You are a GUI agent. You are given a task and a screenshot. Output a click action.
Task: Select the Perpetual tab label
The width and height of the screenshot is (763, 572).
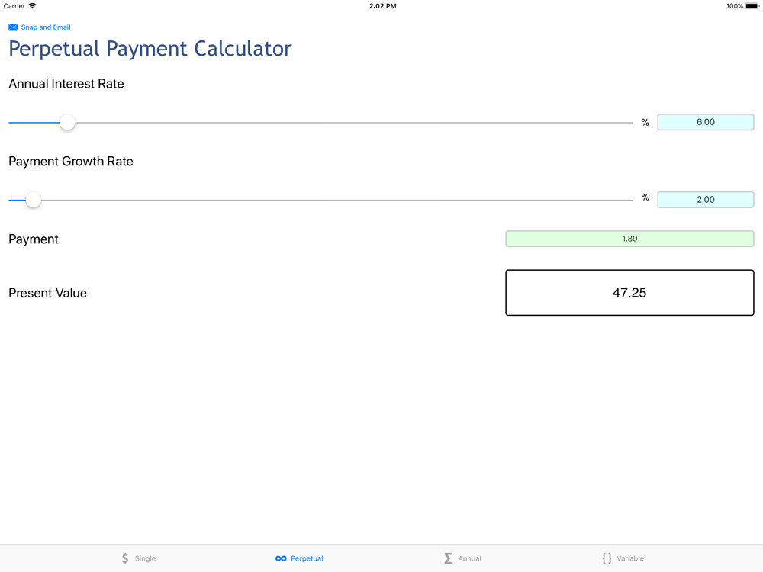pyautogui.click(x=307, y=558)
